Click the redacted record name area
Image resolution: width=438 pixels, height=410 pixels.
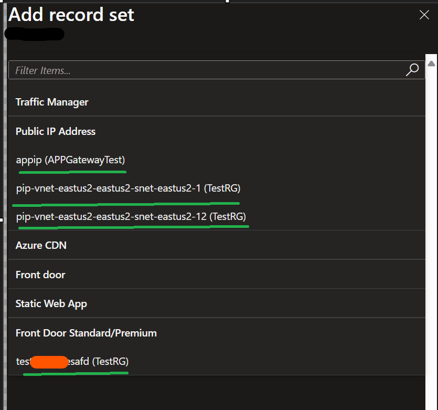pos(34,34)
